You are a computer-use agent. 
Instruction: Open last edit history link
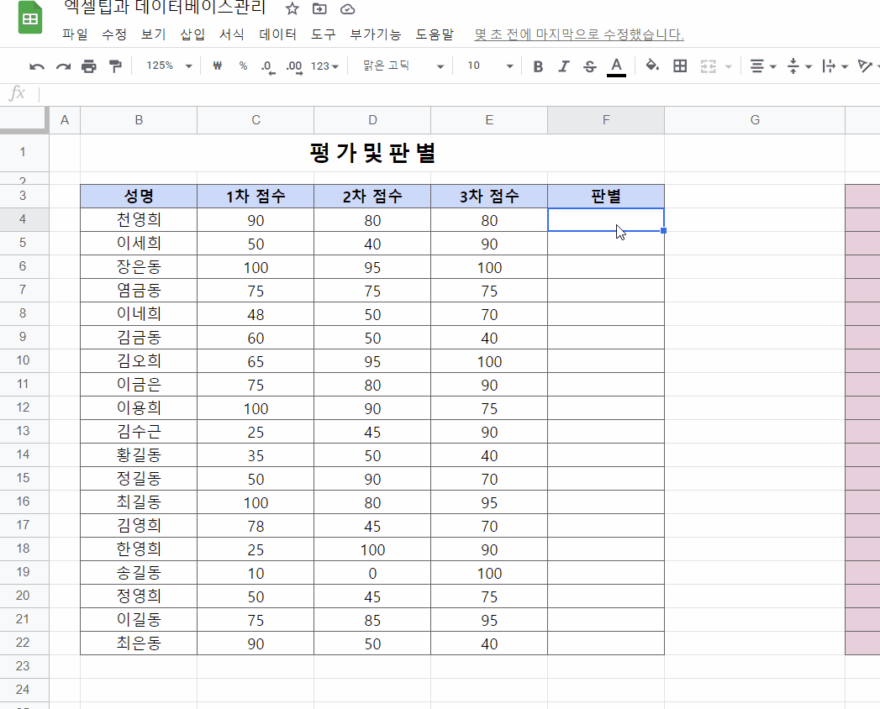(x=578, y=34)
